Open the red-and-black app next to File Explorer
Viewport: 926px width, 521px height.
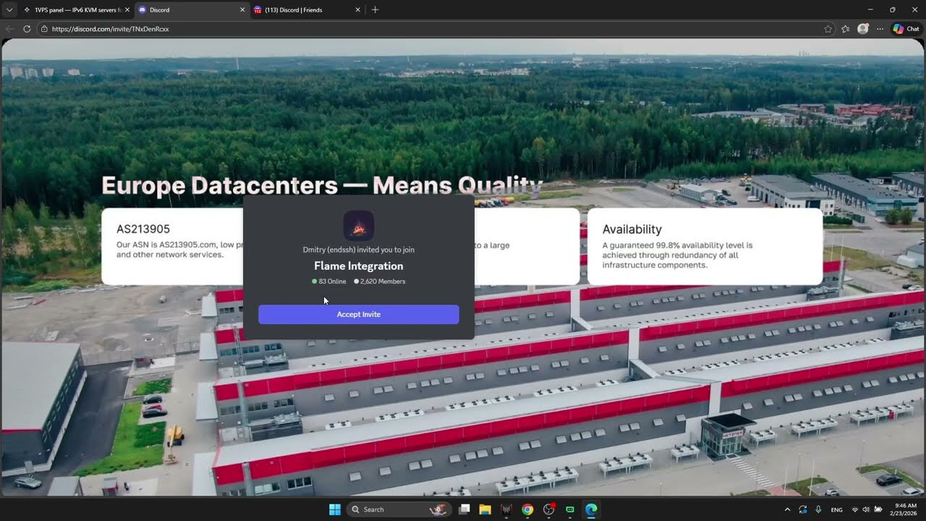tap(506, 509)
